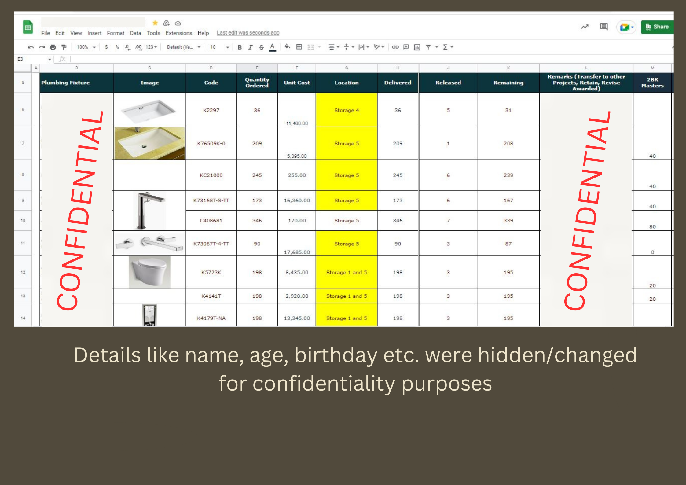Click the insert chart icon
The image size is (686, 485).
[417, 47]
